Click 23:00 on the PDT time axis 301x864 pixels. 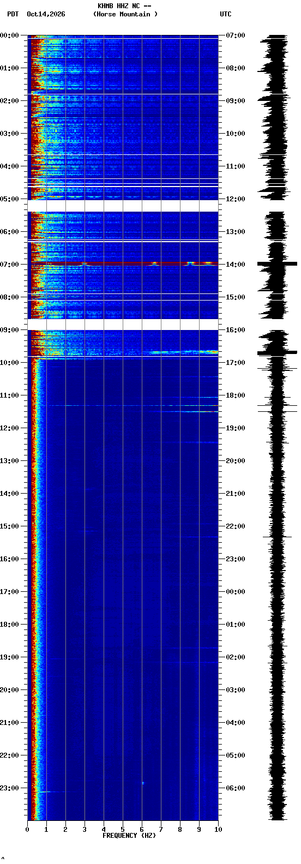pos(9,788)
